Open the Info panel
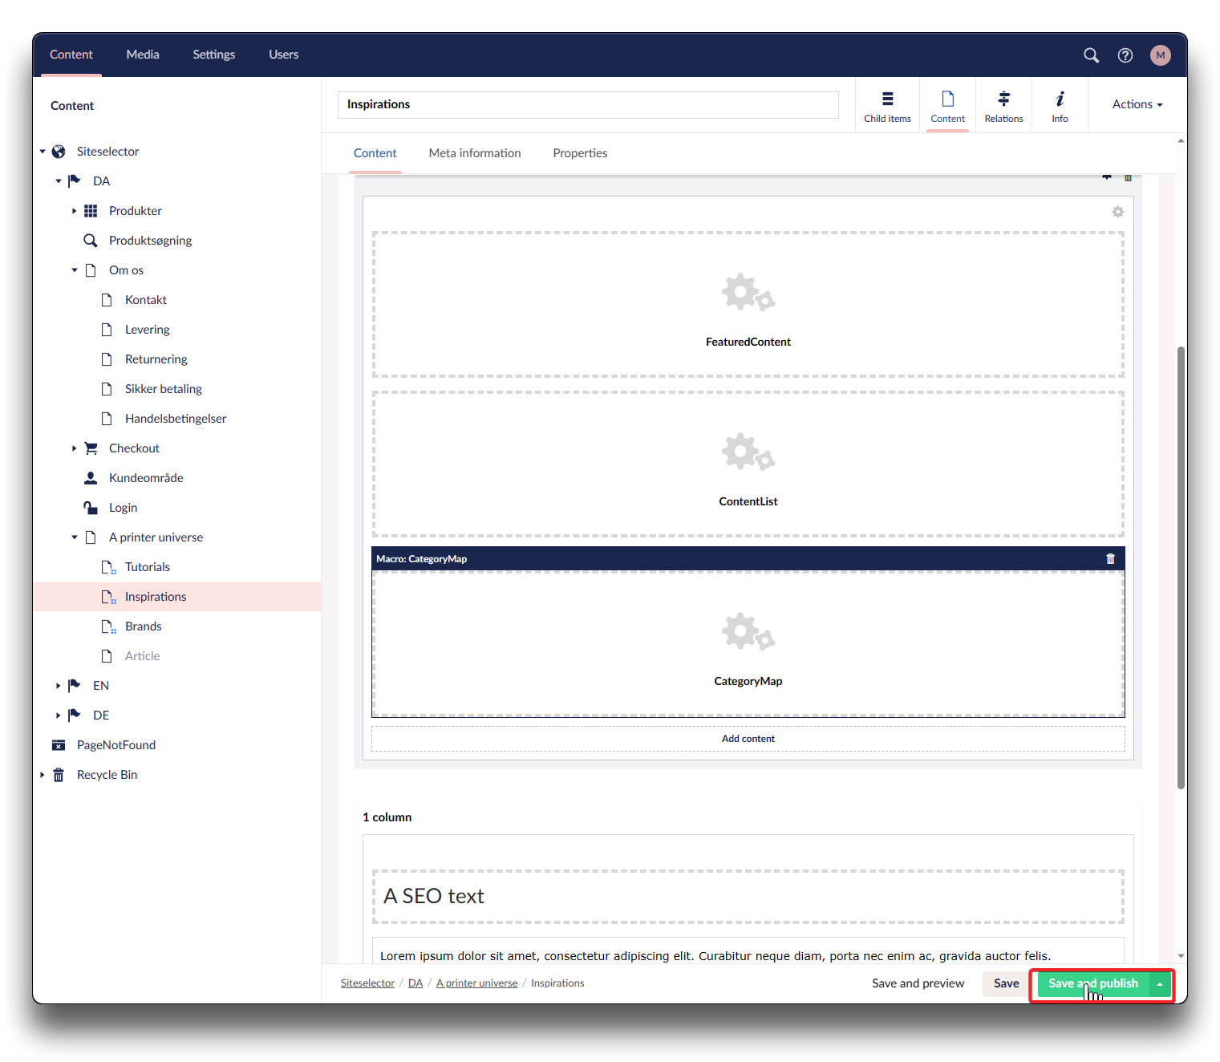Image resolution: width=1220 pixels, height=1062 pixels. 1060,106
